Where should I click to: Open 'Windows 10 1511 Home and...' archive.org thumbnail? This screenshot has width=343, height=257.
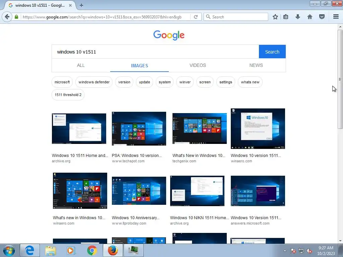tap(79, 128)
